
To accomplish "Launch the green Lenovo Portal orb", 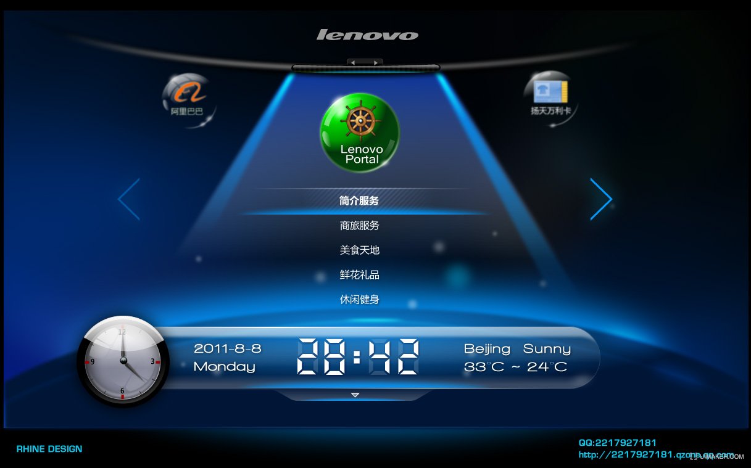I will (x=360, y=133).
